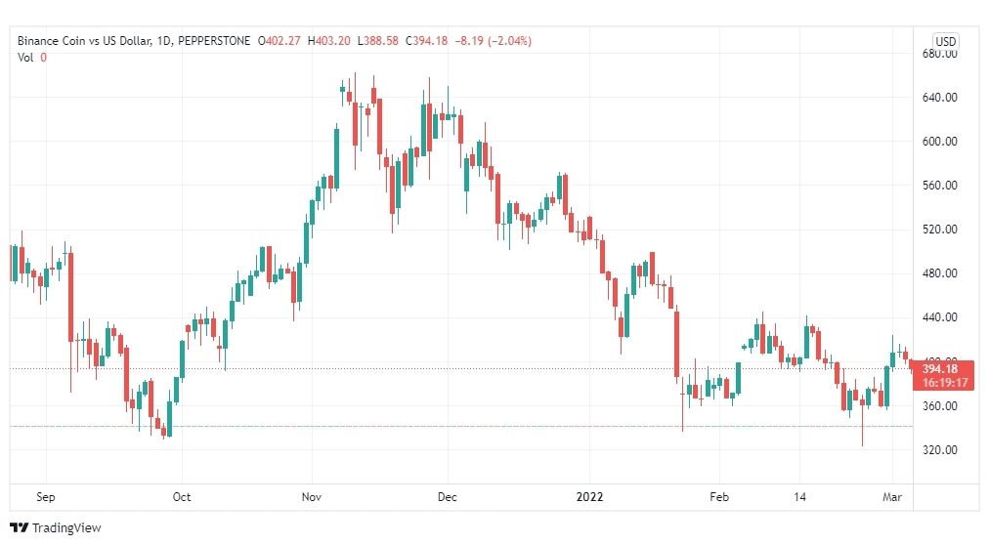Click the closing price C394.18 value
The height and width of the screenshot is (545, 989).
(x=426, y=41)
